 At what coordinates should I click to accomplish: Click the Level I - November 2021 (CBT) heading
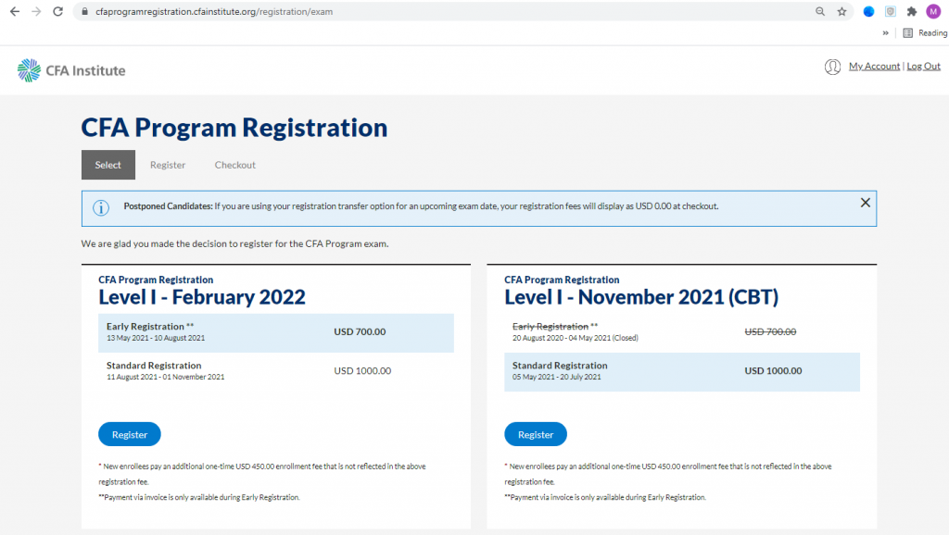pos(641,297)
